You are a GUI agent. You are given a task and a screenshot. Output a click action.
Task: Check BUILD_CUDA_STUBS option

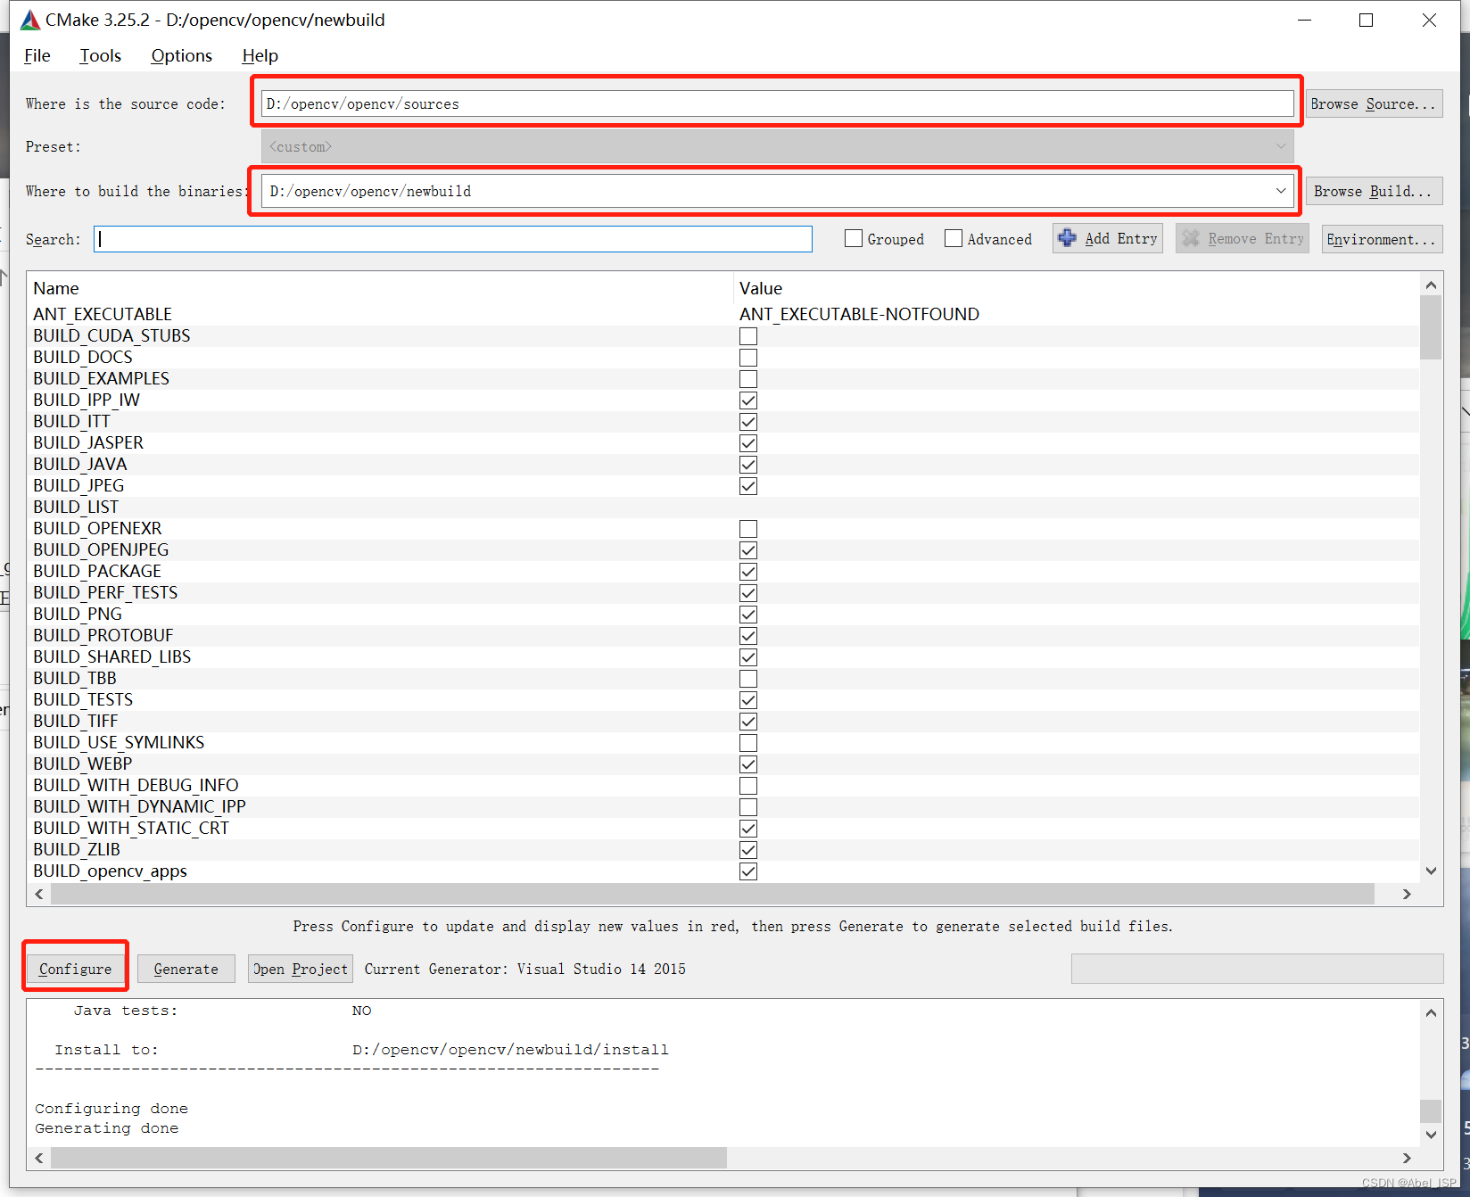click(x=748, y=336)
